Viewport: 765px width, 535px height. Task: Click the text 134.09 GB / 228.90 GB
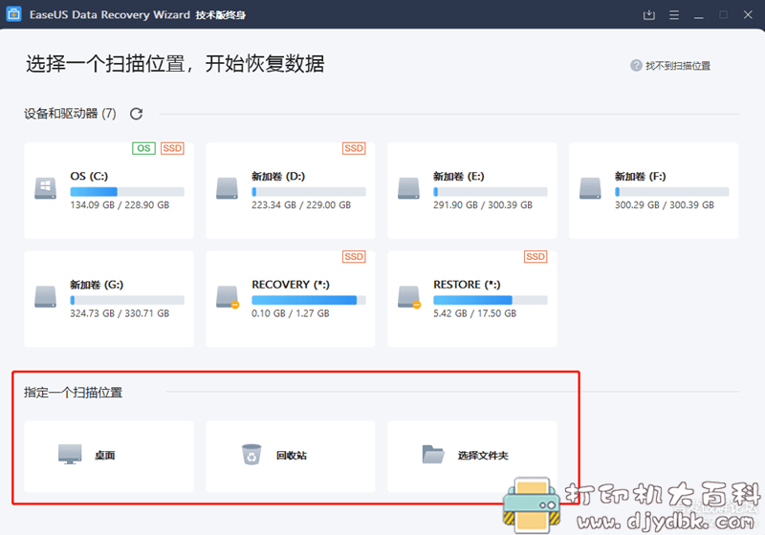pyautogui.click(x=120, y=205)
